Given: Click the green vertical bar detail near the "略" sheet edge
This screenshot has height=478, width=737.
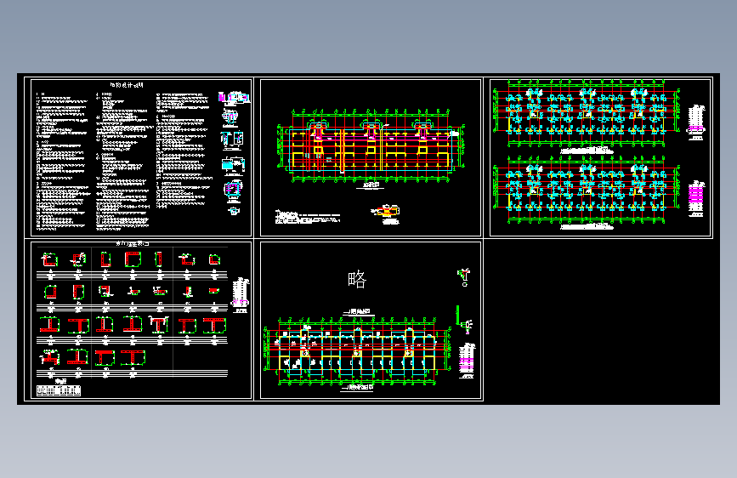Looking at the screenshot, I should tap(457, 315).
